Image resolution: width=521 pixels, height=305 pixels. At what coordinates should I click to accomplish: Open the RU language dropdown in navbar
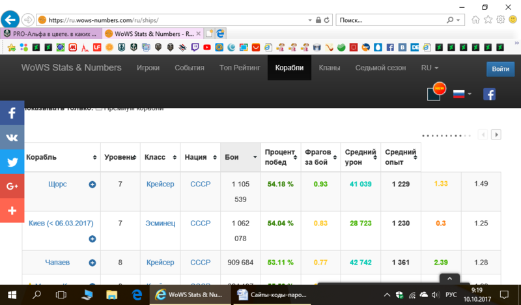(430, 68)
